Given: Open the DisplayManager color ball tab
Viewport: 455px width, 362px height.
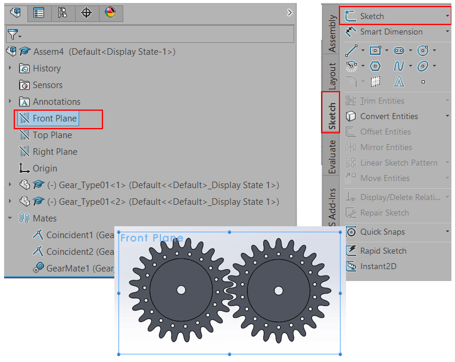Looking at the screenshot, I should click(x=110, y=13).
